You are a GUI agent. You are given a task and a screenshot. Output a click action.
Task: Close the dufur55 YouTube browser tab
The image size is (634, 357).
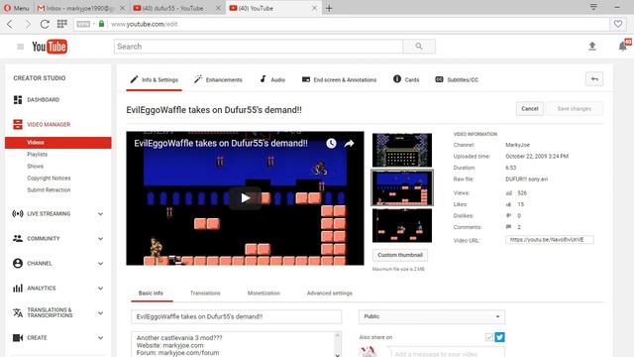[x=218, y=8]
